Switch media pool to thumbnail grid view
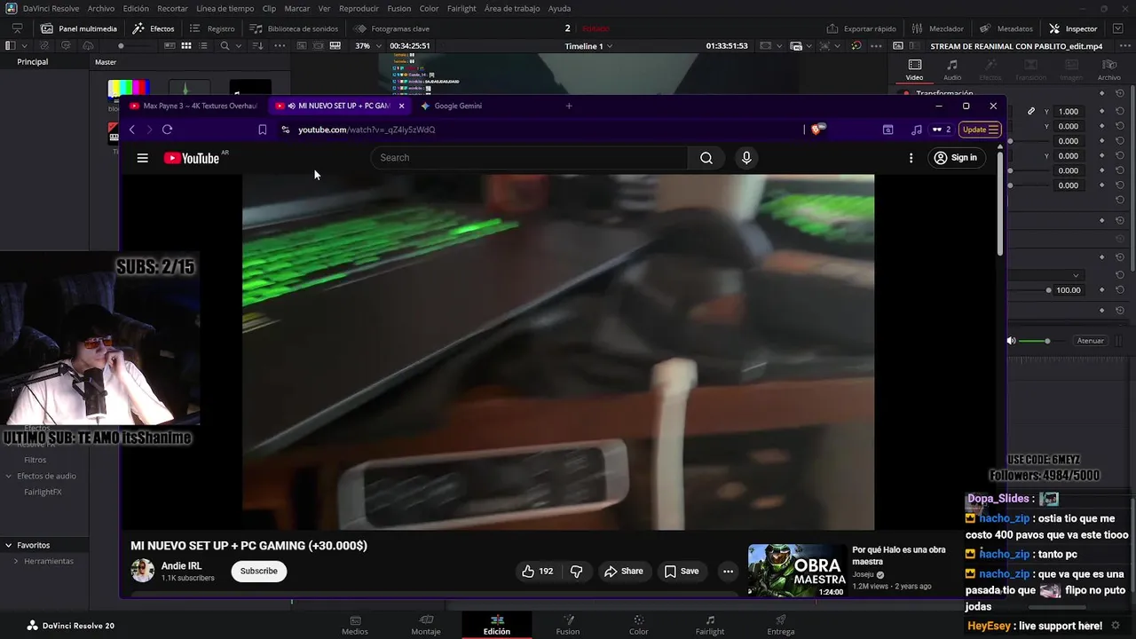Screen dimensions: 1136x639 coord(186,45)
